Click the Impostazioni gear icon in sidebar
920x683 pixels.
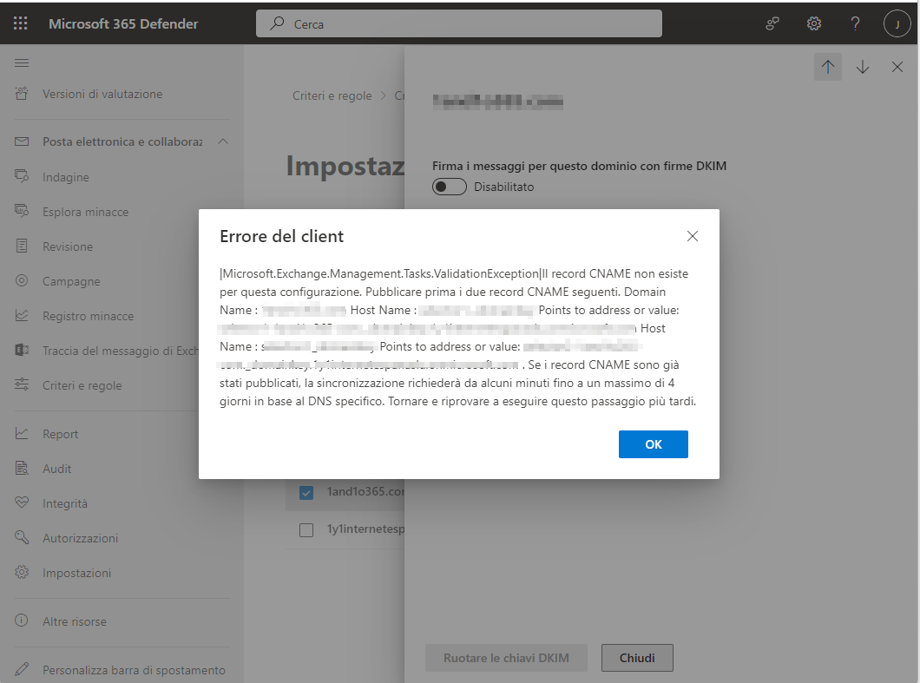coord(22,572)
